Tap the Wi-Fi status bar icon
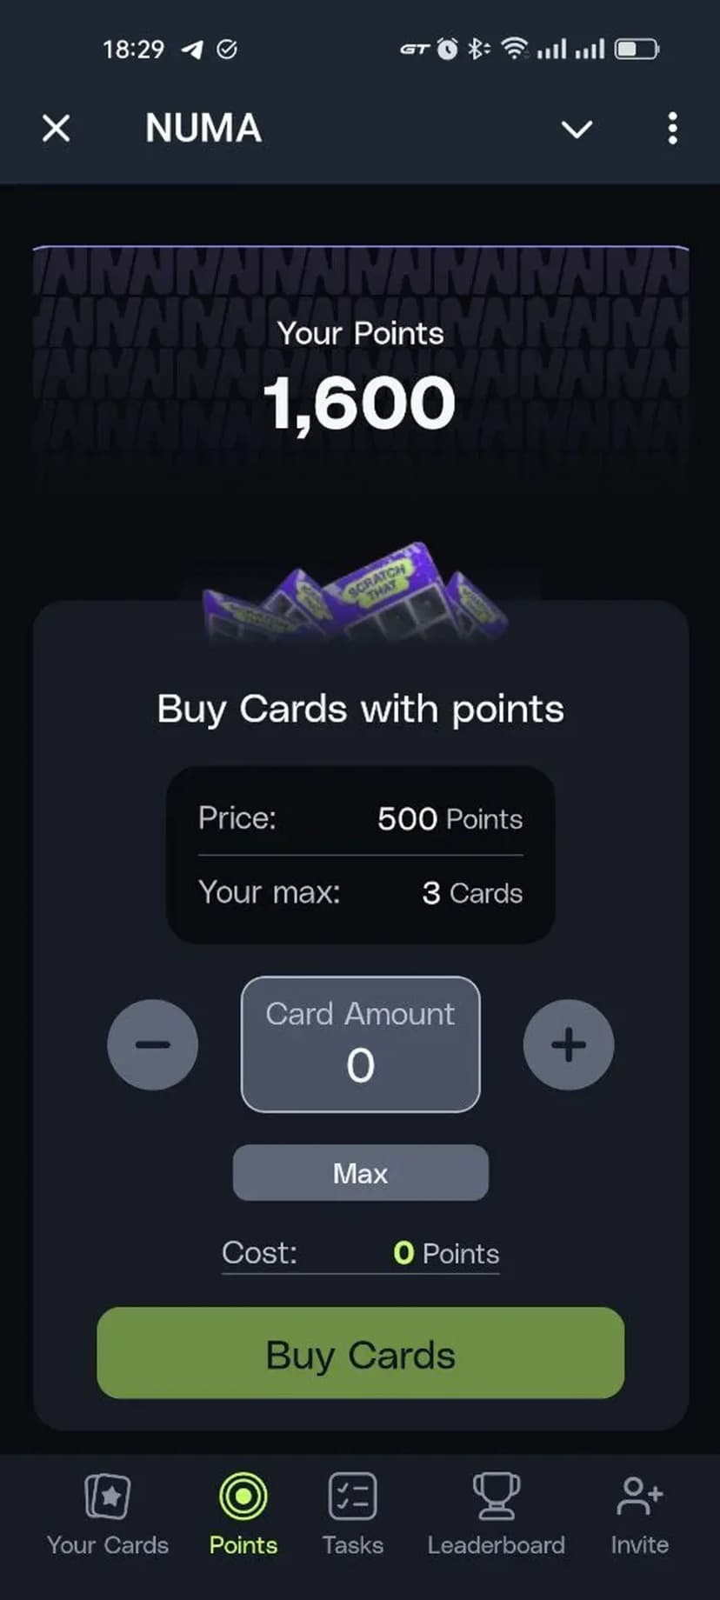Viewport: 720px width, 1600px height. [515, 49]
